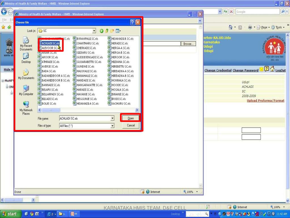Open the Change Credential link
Viewport: 290px width, 218px height.
[218, 70]
